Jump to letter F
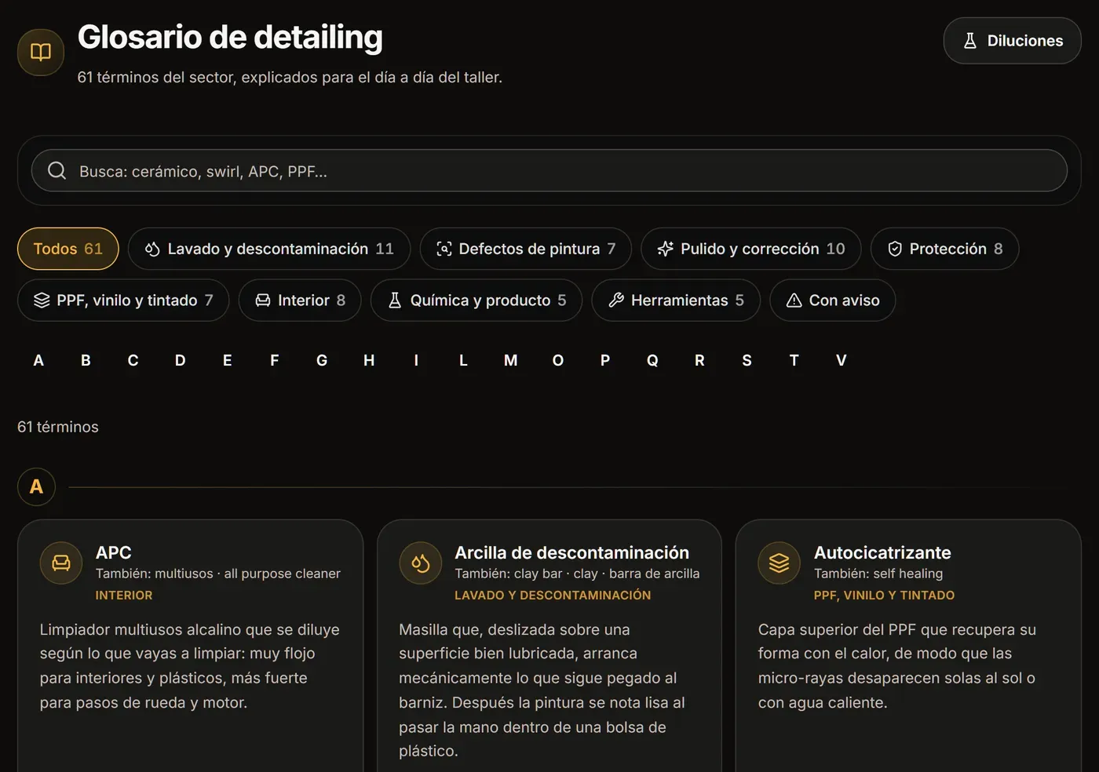This screenshot has height=772, width=1099. click(275, 360)
